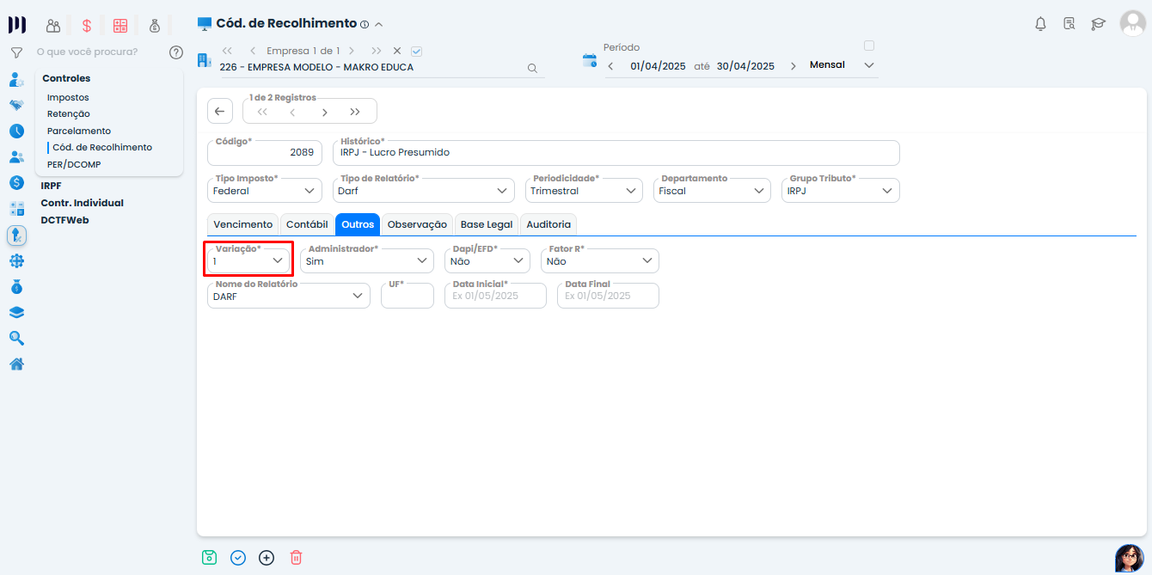Open the home icon in sidebar
The height and width of the screenshot is (575, 1152).
click(16, 364)
